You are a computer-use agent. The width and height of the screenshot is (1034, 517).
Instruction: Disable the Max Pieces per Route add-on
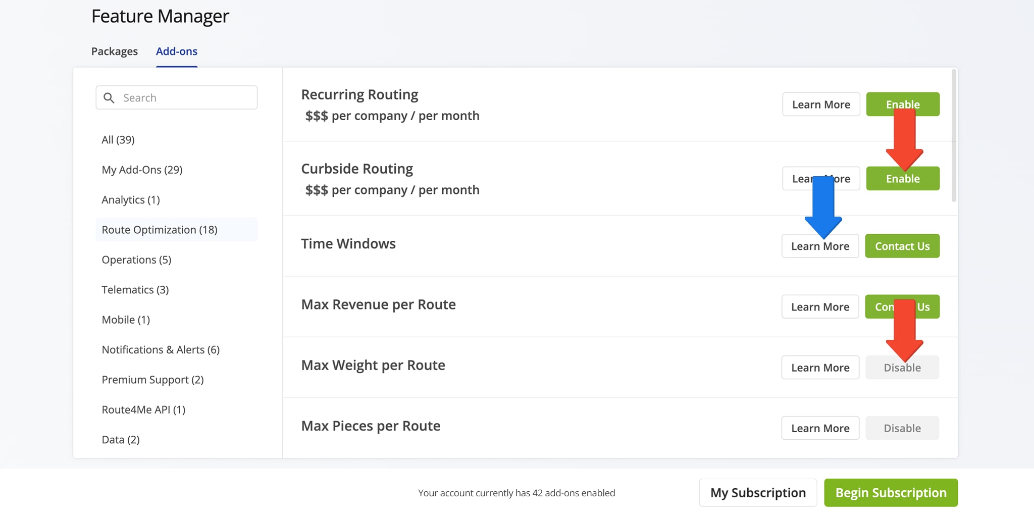pyautogui.click(x=902, y=428)
